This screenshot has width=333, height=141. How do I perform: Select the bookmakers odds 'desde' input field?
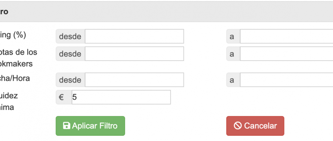(x=134, y=54)
